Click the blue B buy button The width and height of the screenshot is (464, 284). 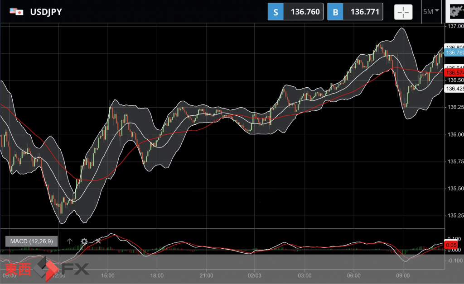point(335,12)
